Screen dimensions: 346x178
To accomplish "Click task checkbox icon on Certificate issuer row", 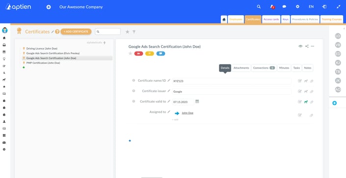I will tap(300, 91).
